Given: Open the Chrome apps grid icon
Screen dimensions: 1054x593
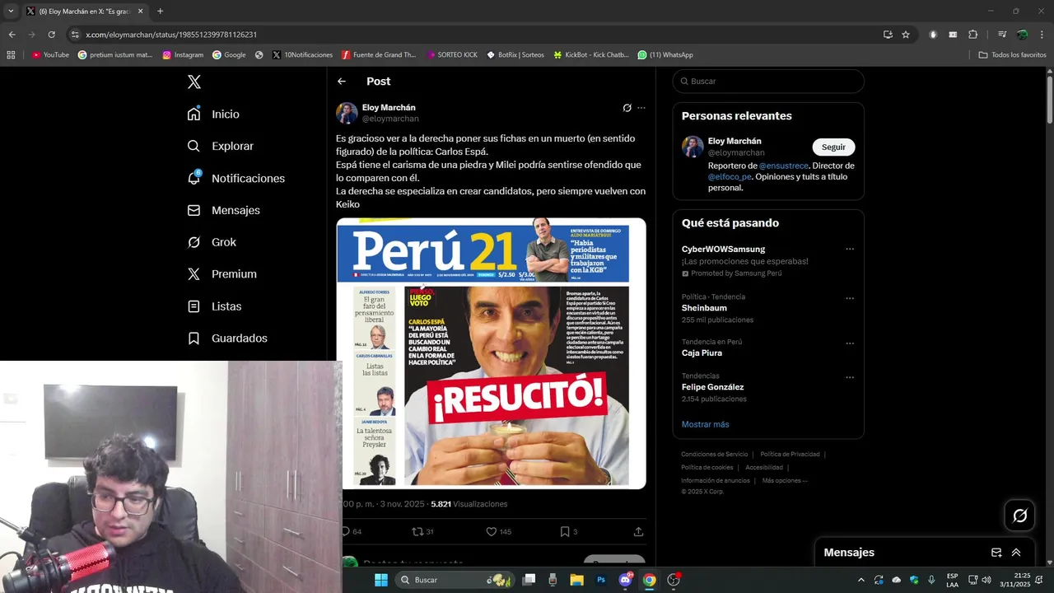Looking at the screenshot, I should pyautogui.click(x=11, y=55).
